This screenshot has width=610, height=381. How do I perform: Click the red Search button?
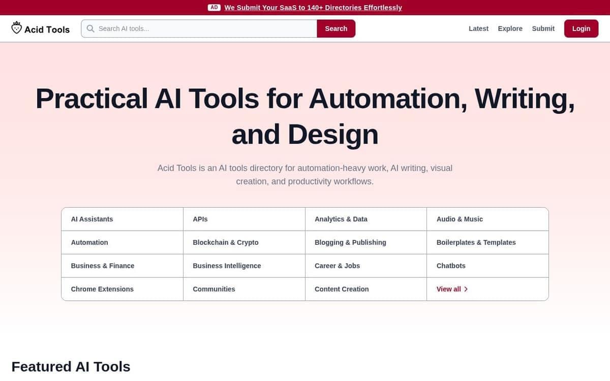pos(336,28)
